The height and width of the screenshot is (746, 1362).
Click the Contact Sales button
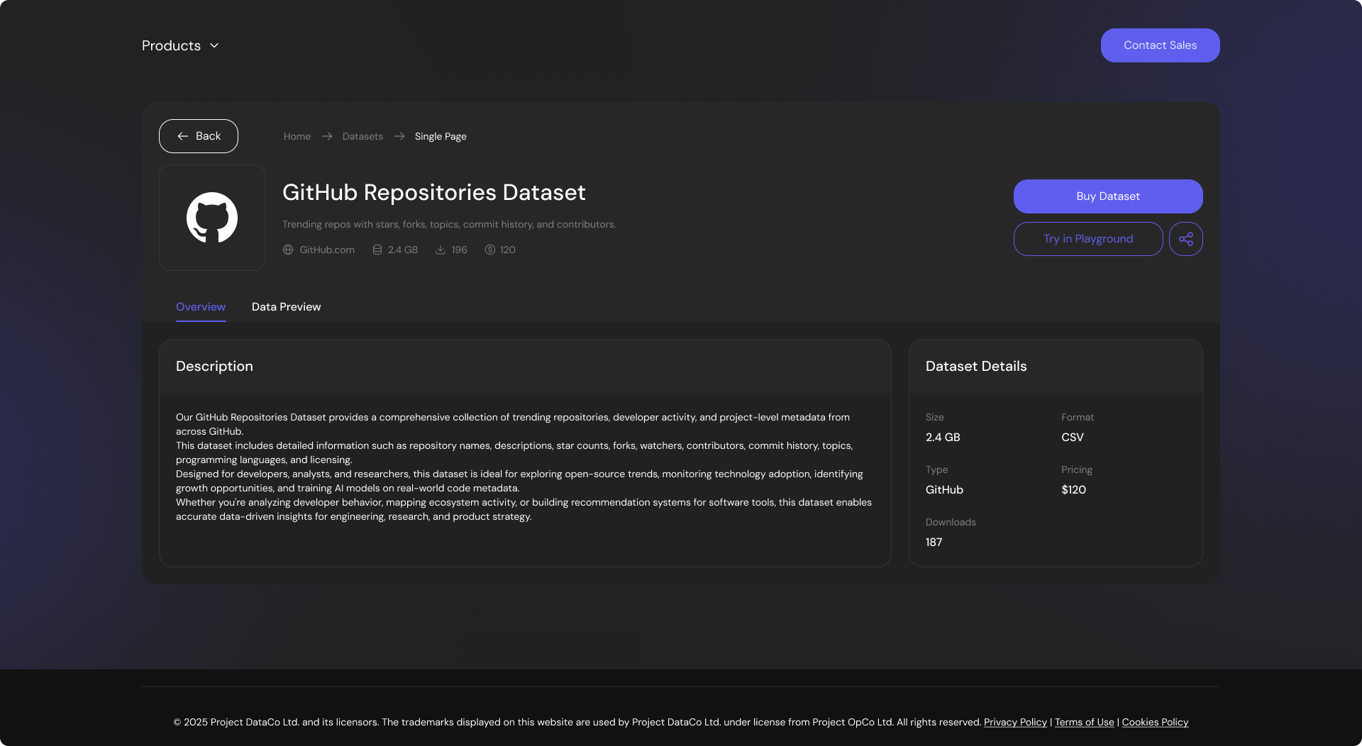(x=1160, y=45)
